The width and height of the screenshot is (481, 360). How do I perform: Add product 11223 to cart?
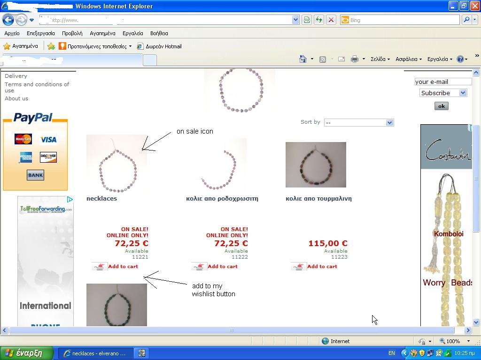322,266
